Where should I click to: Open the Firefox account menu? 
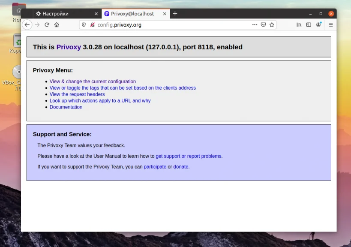[318, 24]
